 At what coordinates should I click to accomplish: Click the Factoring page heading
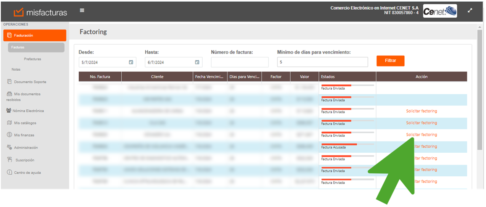(x=93, y=32)
